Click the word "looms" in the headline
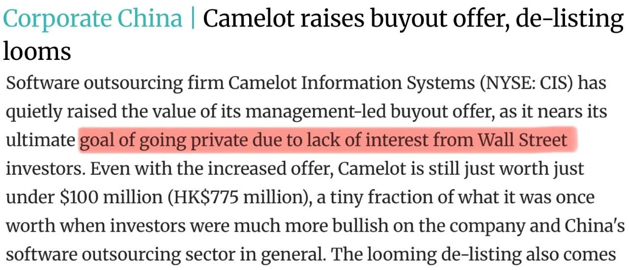Image resolution: width=629 pixels, height=270 pixels. tap(37, 51)
